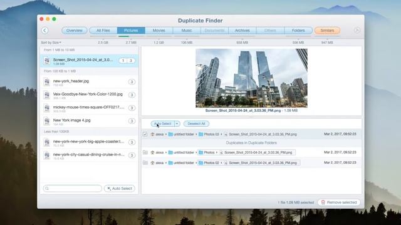Click the Remove selected button
Image resolution: width=401 pixels, height=225 pixels.
point(339,202)
